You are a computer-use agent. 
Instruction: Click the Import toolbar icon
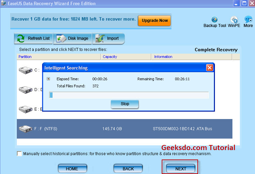[x=100, y=38]
